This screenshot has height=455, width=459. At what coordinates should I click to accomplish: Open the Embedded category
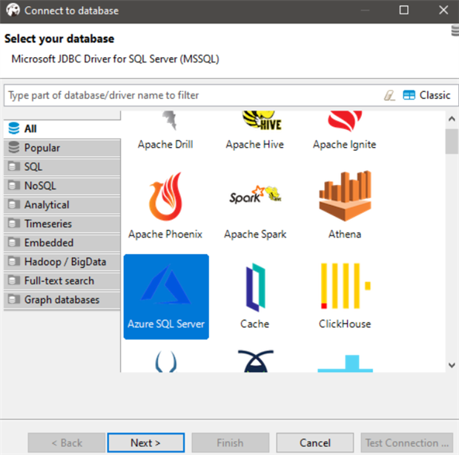click(x=62, y=243)
